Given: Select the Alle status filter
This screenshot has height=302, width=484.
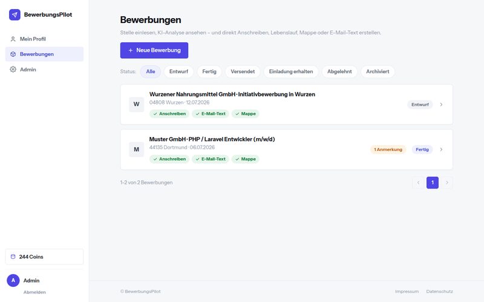Looking at the screenshot, I should coord(150,71).
